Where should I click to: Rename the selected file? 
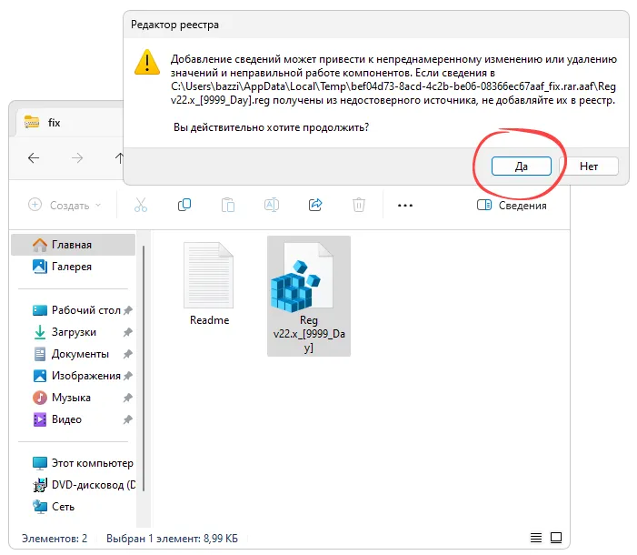(272, 205)
